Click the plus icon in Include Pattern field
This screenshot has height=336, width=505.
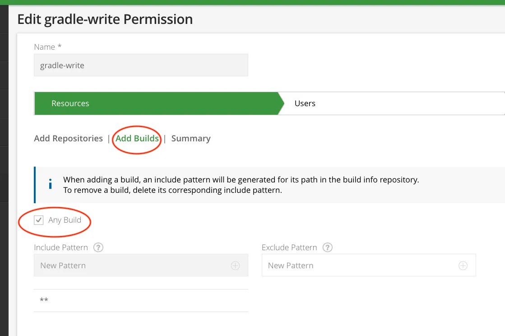pos(235,266)
